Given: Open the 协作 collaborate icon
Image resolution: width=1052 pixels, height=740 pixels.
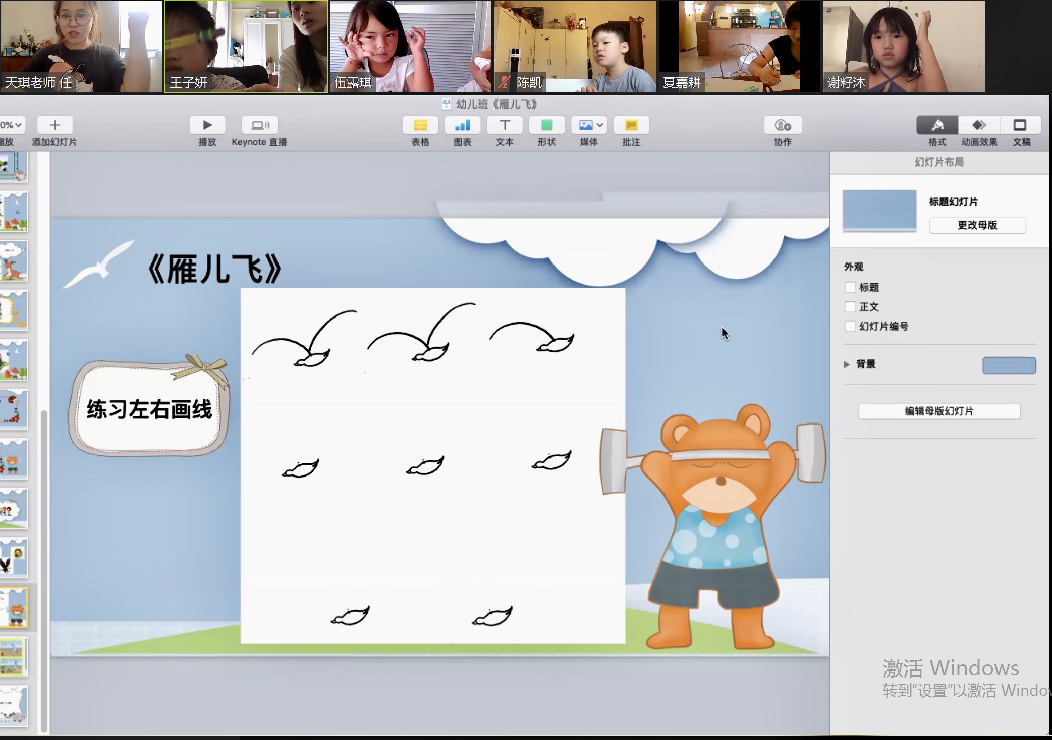Looking at the screenshot, I should (x=783, y=125).
